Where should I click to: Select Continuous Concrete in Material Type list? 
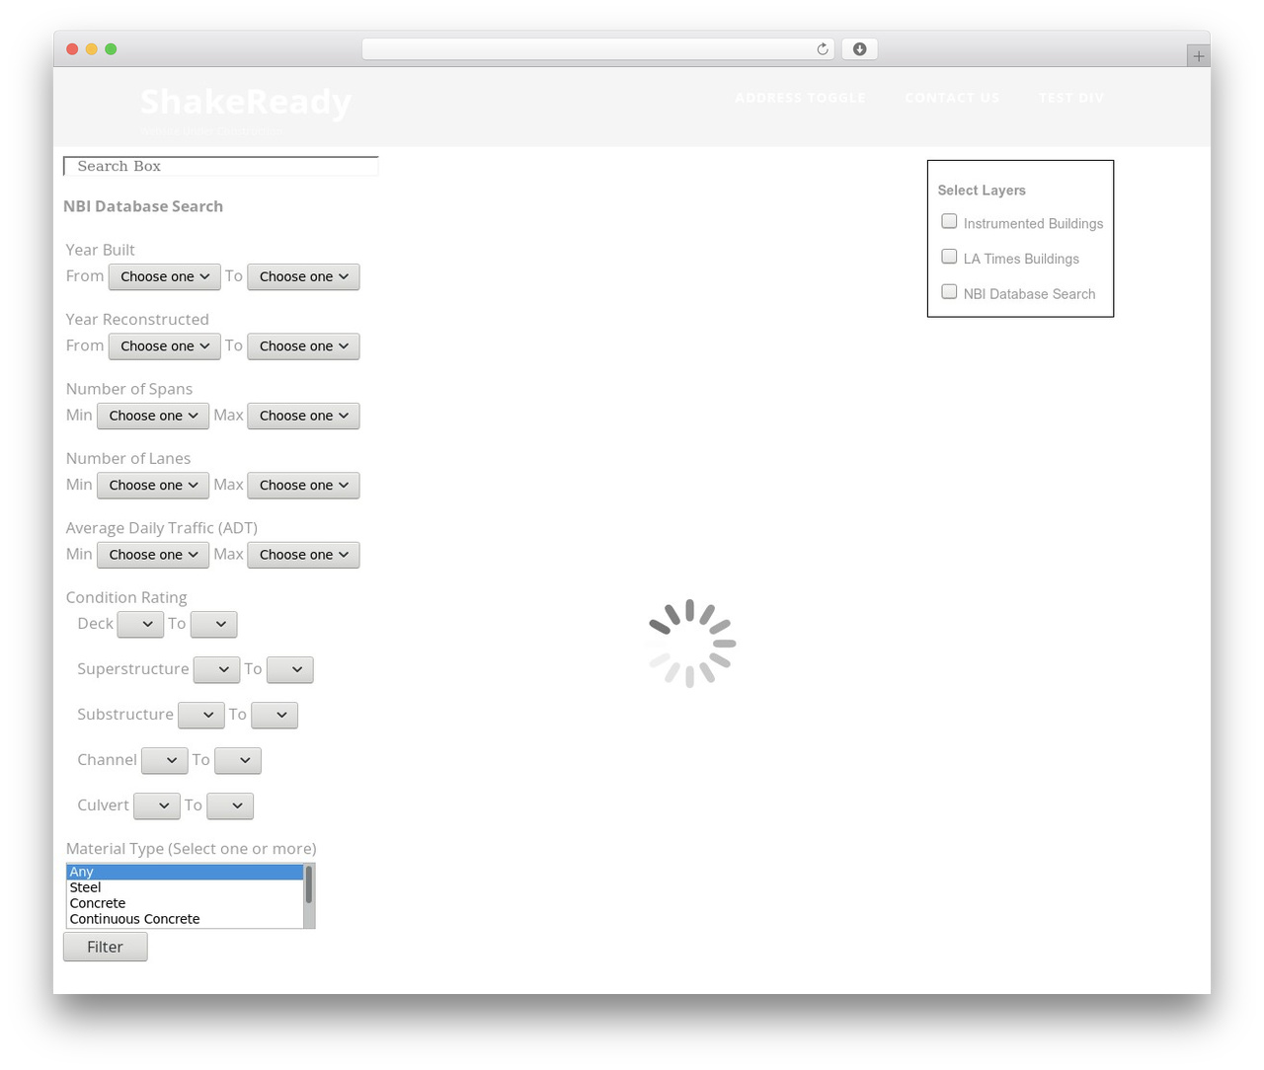185,919
